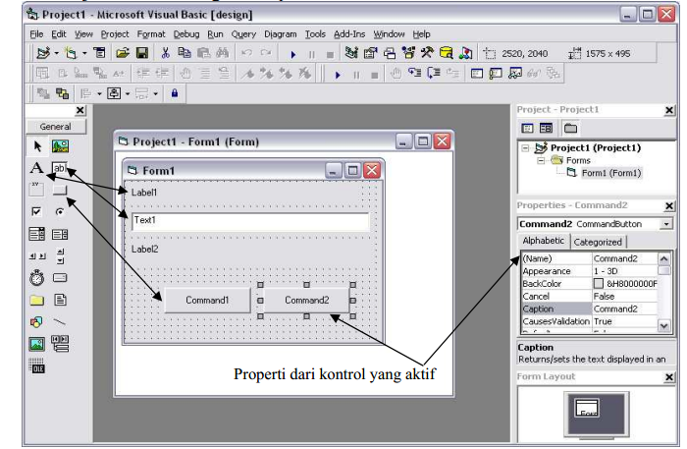Click View Object icon in Project panel

(546, 128)
